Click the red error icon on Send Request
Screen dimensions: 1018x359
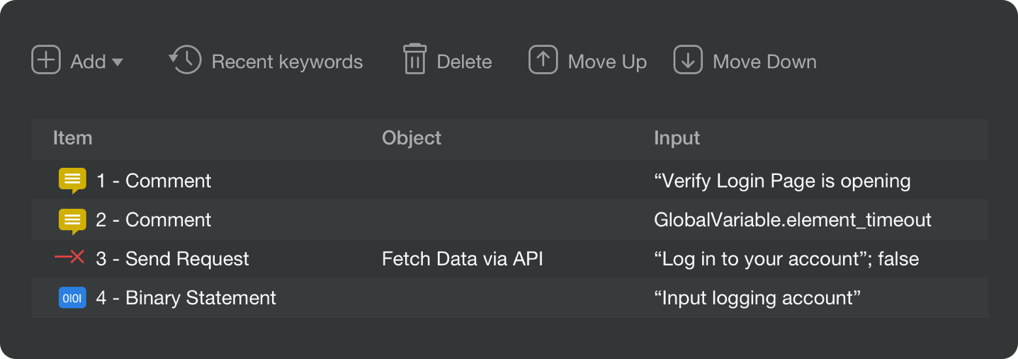[70, 258]
